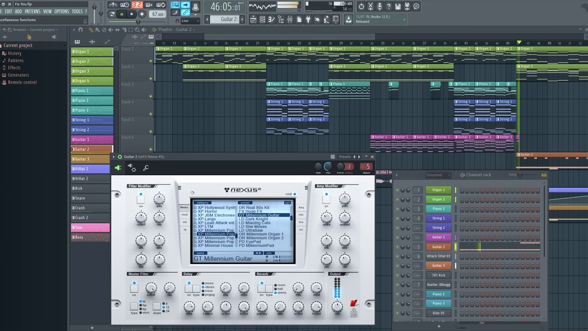Viewport: 588px width, 331px height.
Task: Select the Organ 1 pattern in picker
Action: pos(92,52)
